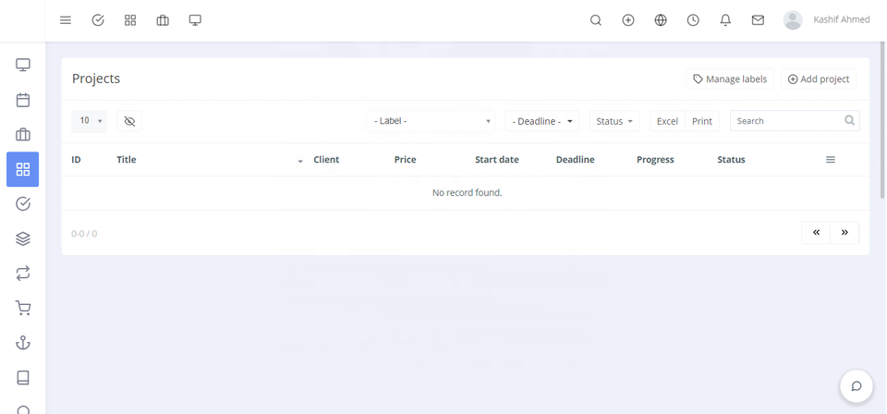
Task: Click the notification bell icon
Action: (x=725, y=20)
